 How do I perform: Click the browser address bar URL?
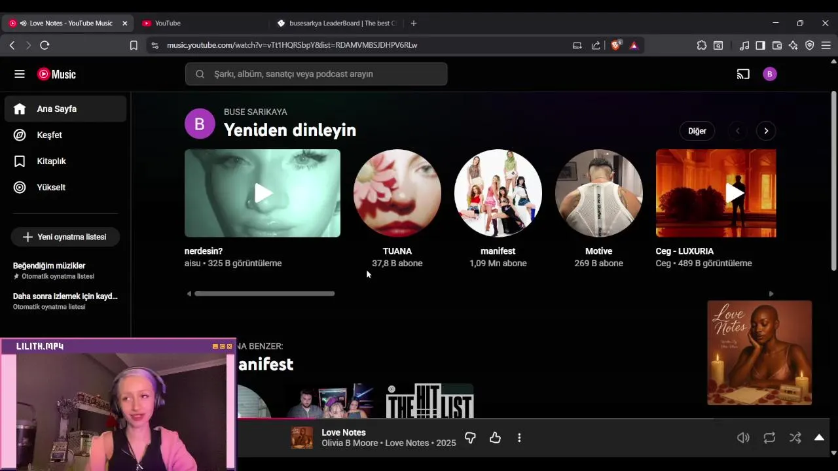pos(292,45)
